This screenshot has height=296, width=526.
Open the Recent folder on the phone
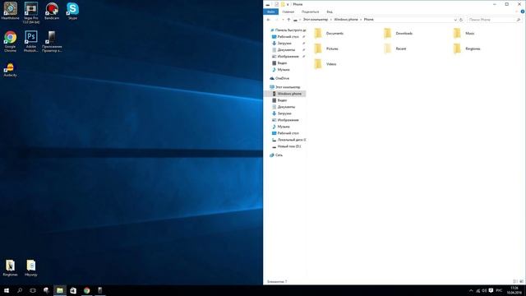tap(394, 49)
